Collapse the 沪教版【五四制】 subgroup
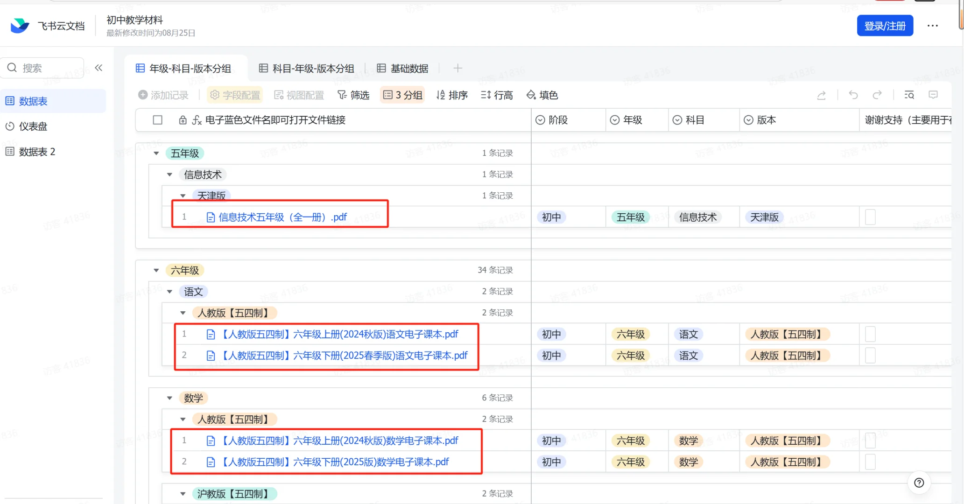Screen dimensions: 964x504 point(183,494)
